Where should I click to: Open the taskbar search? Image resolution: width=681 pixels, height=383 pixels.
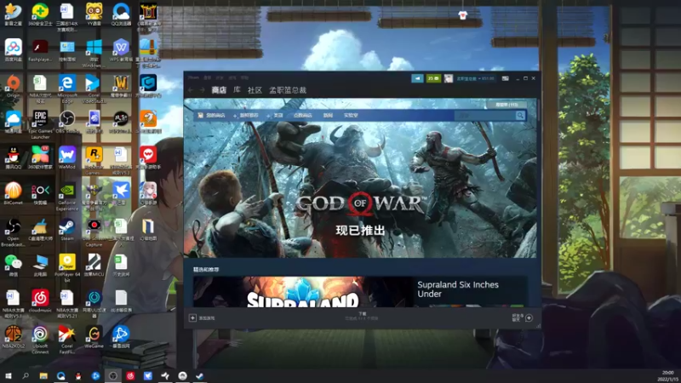click(x=26, y=375)
